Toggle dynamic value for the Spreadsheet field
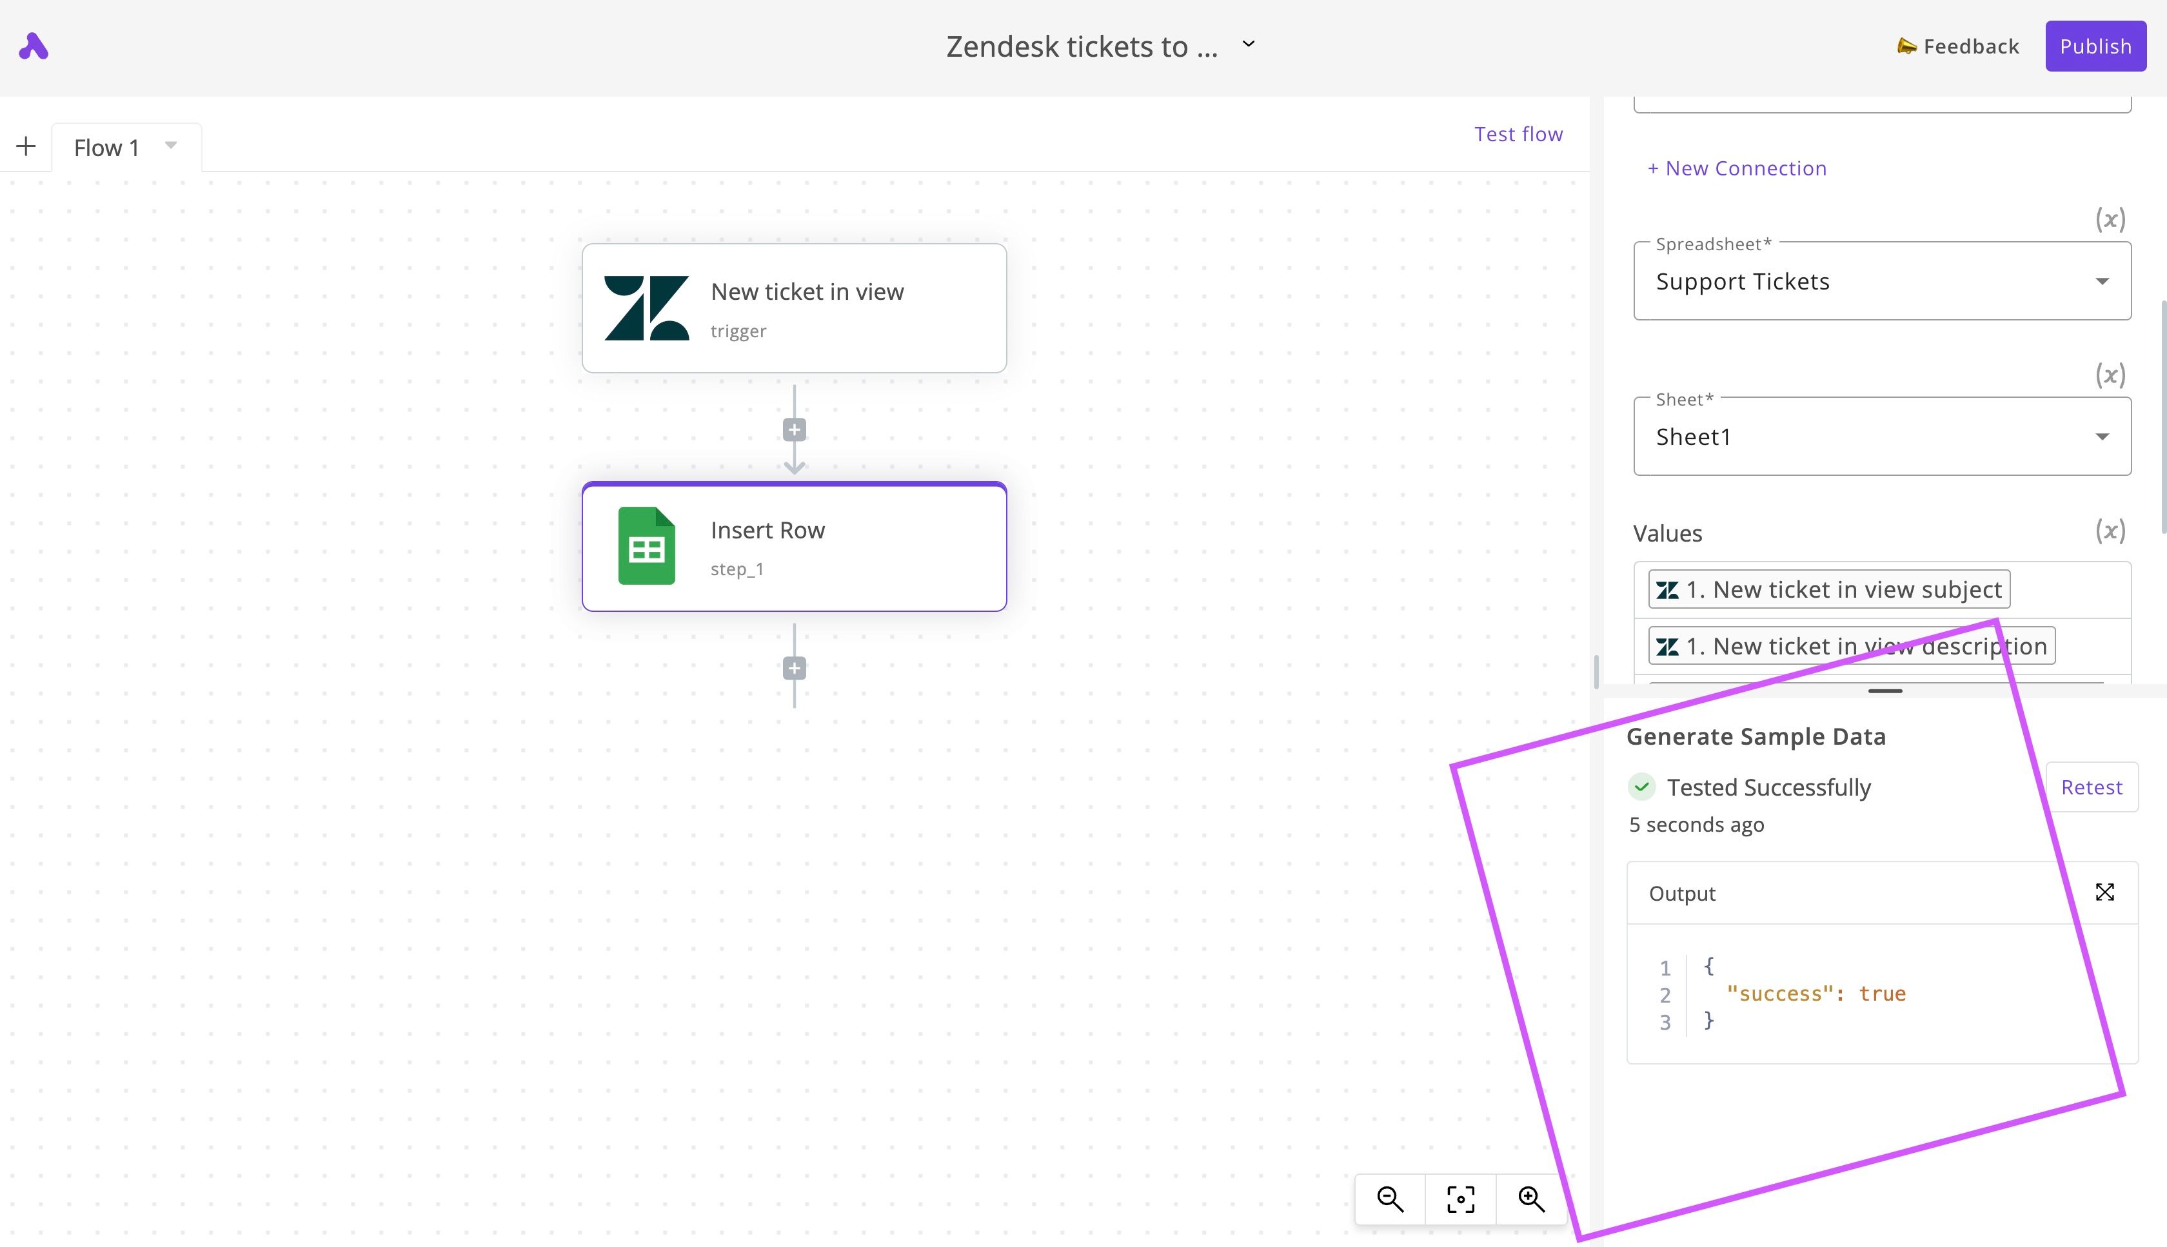This screenshot has height=1247, width=2167. pos(2110,220)
